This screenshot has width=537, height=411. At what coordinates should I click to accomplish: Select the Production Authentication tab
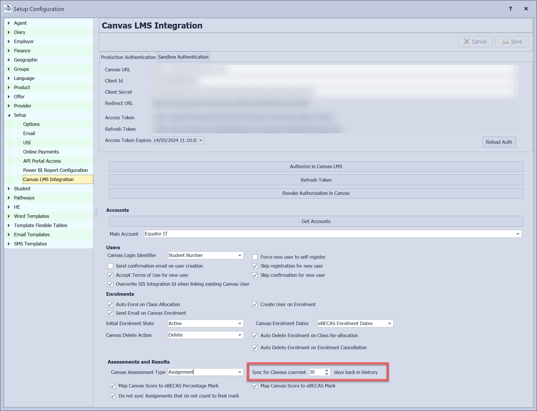coord(128,57)
